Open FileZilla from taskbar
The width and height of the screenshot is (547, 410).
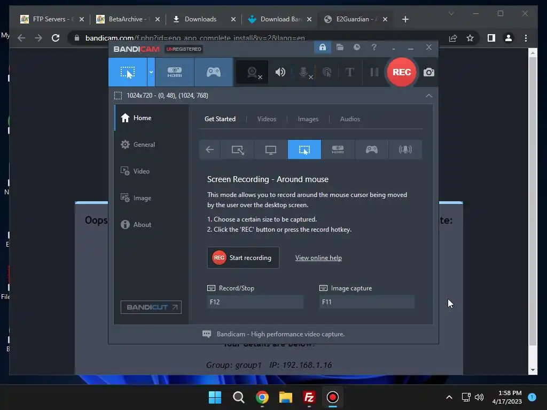(x=309, y=397)
